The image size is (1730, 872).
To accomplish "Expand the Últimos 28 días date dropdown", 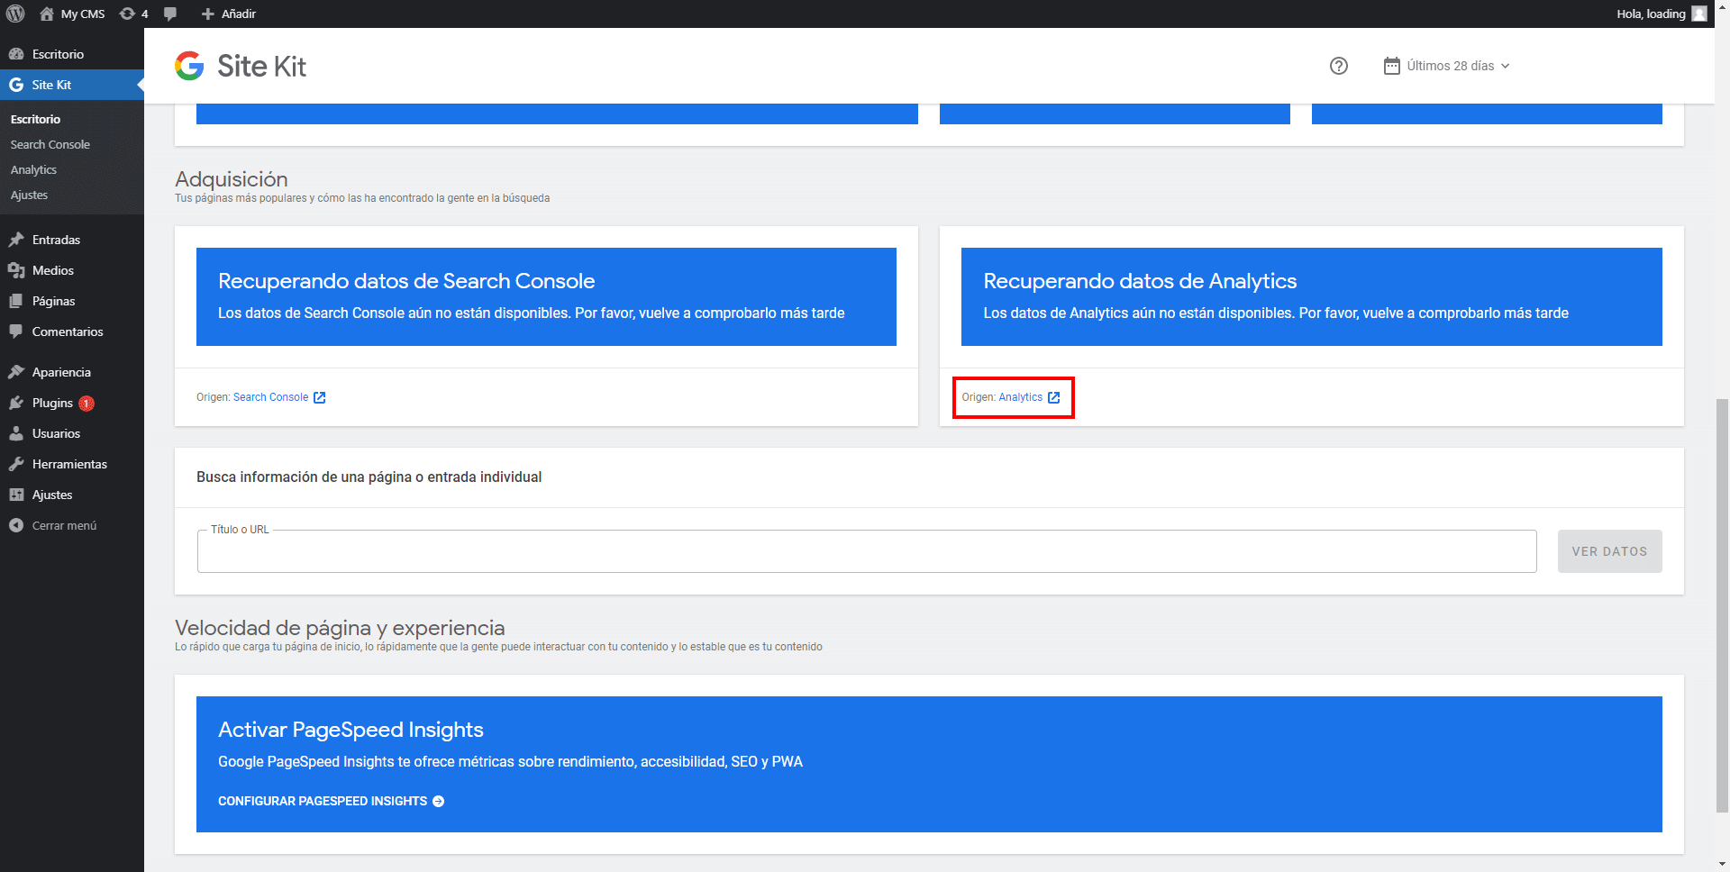I will click(x=1447, y=66).
